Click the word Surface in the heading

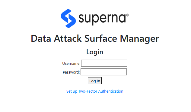pos(101,38)
